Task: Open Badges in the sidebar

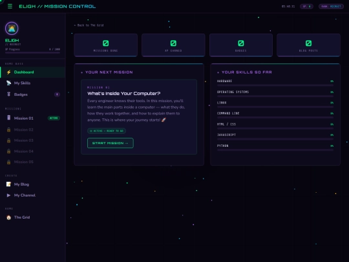Action: 33,94
